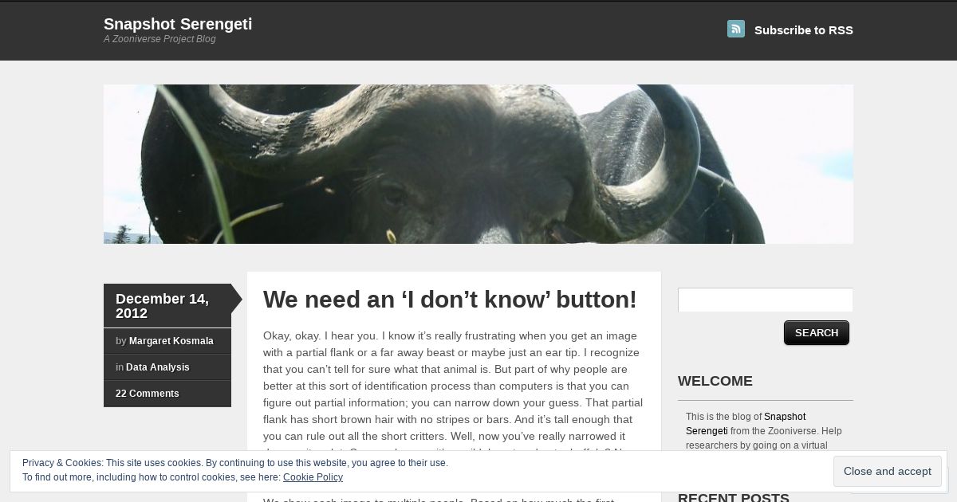The image size is (957, 502).
Task: Open the Snapshot Serengeti site title
Action: coord(178,24)
